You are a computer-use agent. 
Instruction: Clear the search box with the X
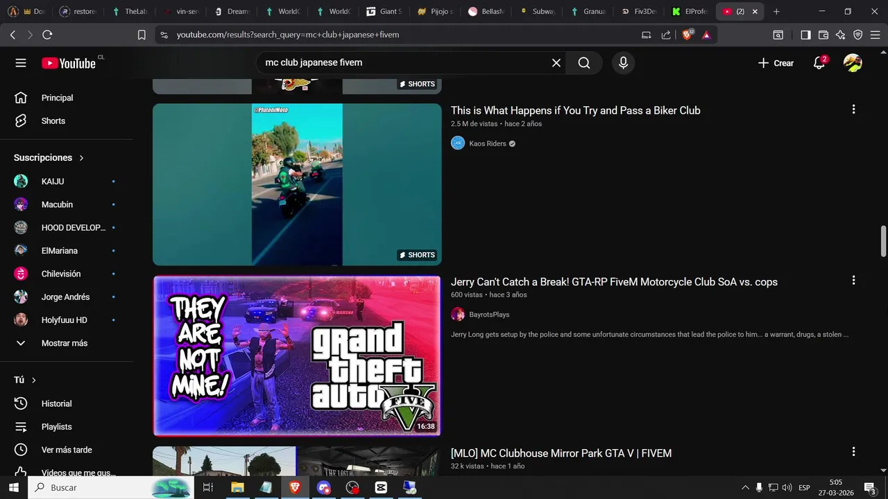(556, 63)
